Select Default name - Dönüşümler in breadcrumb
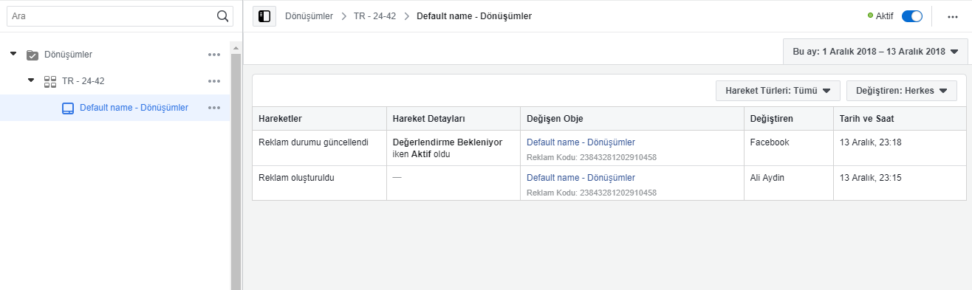This screenshot has width=972, height=290. click(474, 15)
